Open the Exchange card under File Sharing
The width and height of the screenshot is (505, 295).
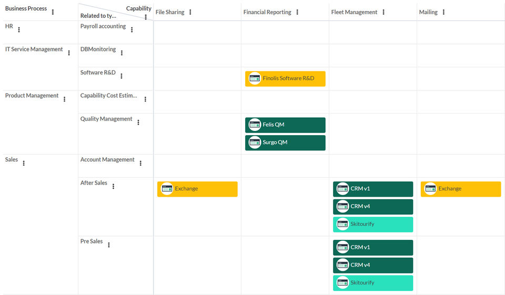pyautogui.click(x=197, y=189)
